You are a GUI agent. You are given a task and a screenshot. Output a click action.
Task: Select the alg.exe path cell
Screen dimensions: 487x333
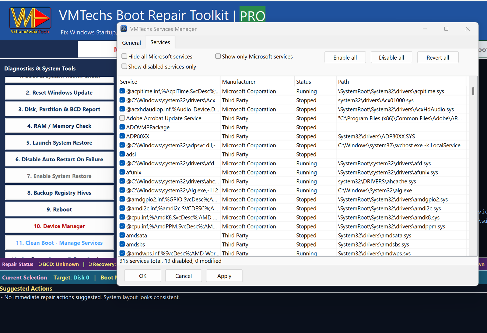[x=401, y=190]
